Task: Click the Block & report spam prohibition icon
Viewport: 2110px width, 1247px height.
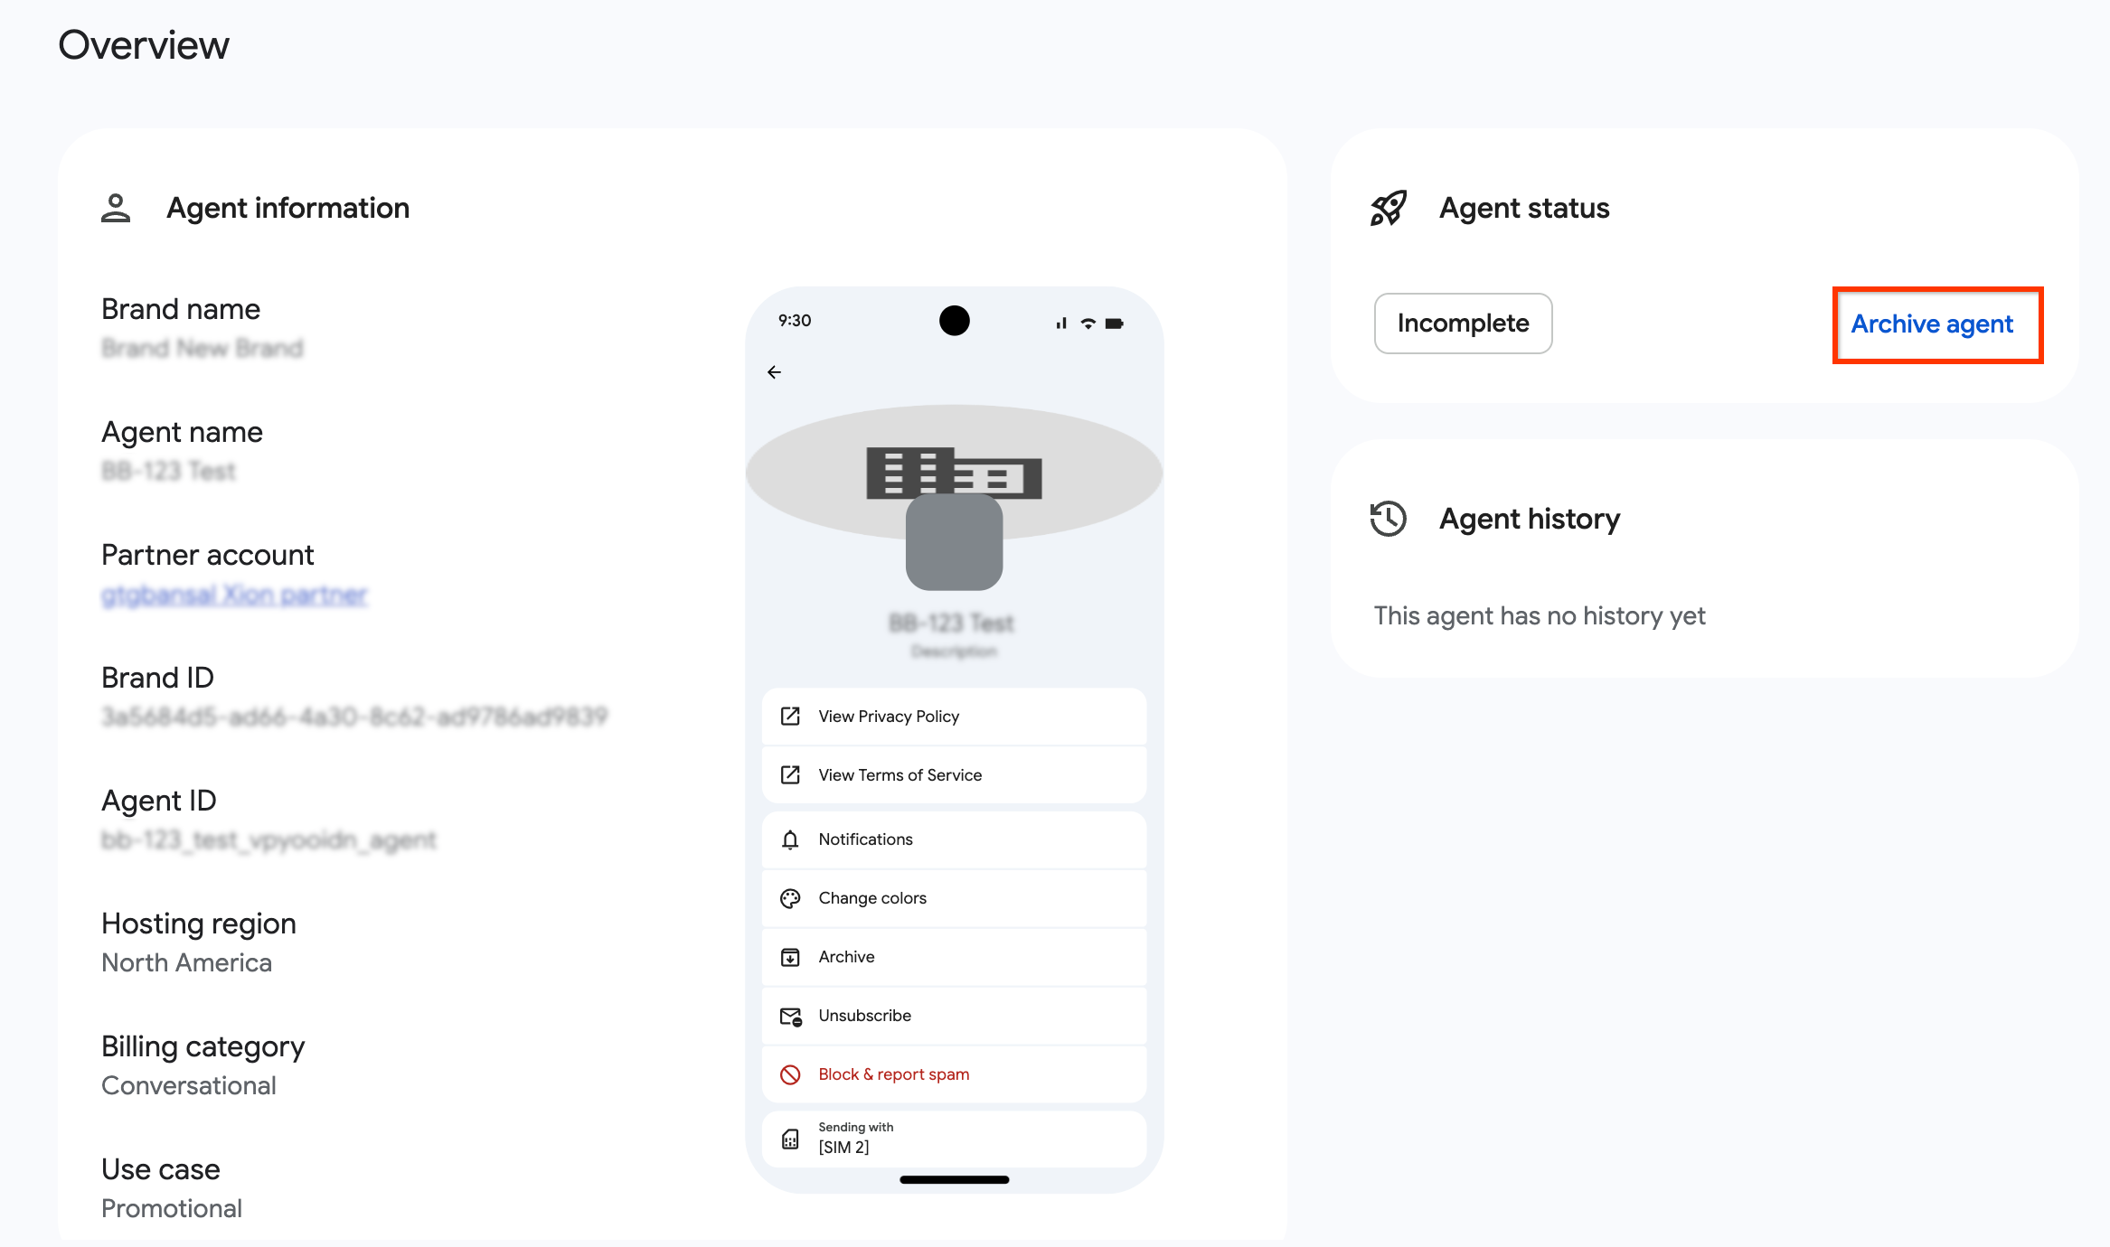Action: (790, 1074)
